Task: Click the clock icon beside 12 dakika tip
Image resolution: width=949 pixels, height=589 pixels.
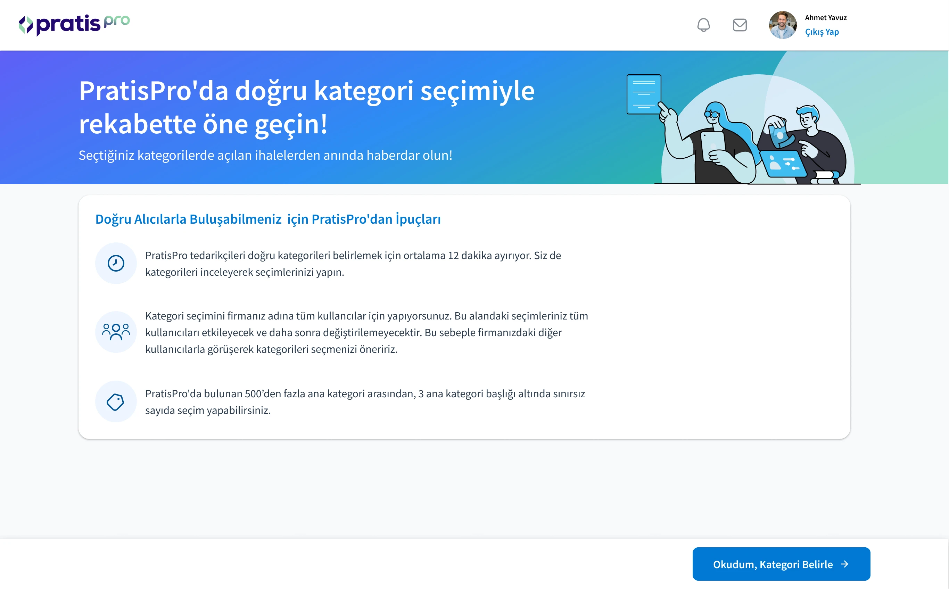Action: 116,263
